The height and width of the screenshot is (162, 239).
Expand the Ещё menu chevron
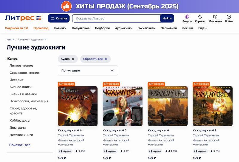pos(206,28)
